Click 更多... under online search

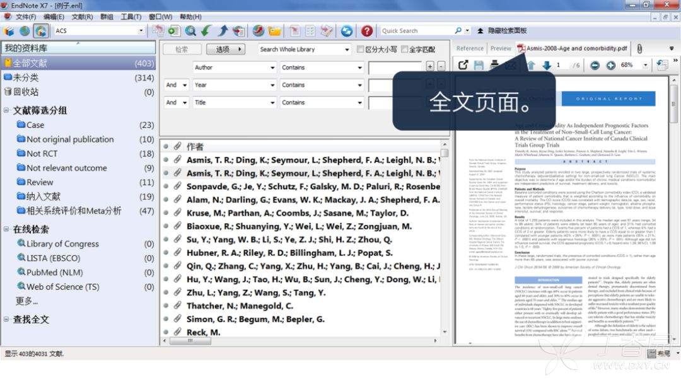[26, 301]
